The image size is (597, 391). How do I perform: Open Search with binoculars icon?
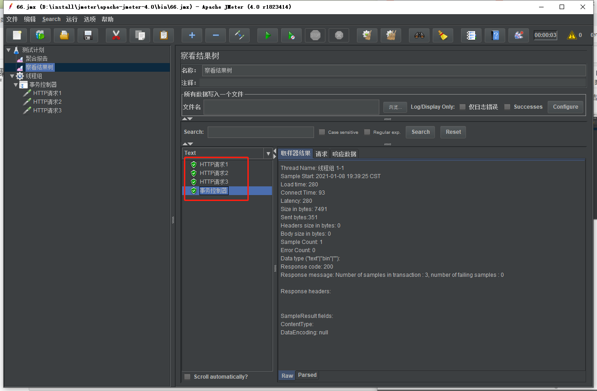point(419,35)
